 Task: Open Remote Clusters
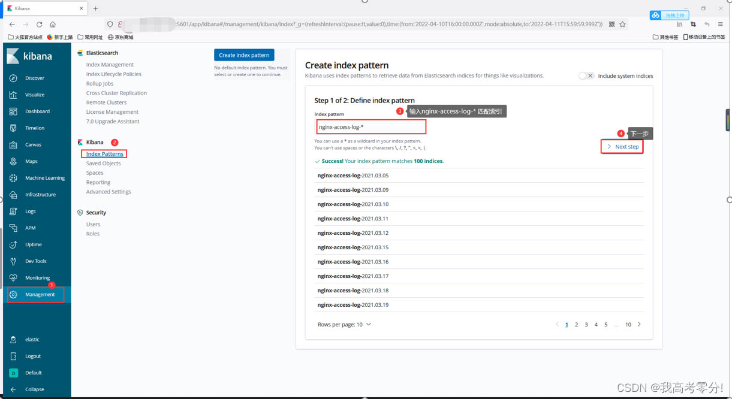point(106,102)
